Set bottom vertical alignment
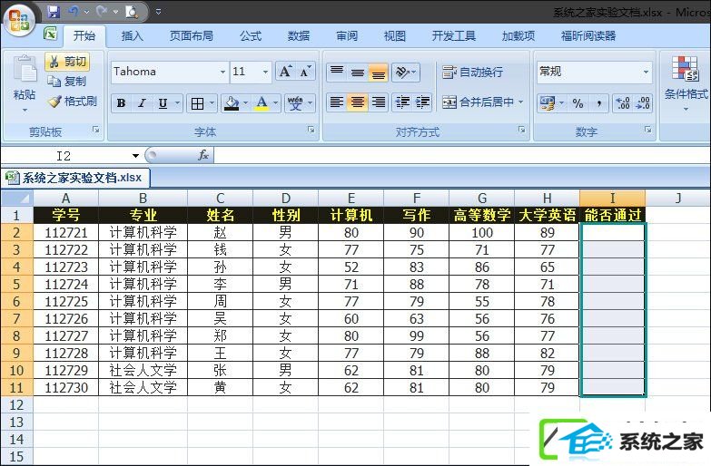The image size is (711, 466). click(378, 72)
